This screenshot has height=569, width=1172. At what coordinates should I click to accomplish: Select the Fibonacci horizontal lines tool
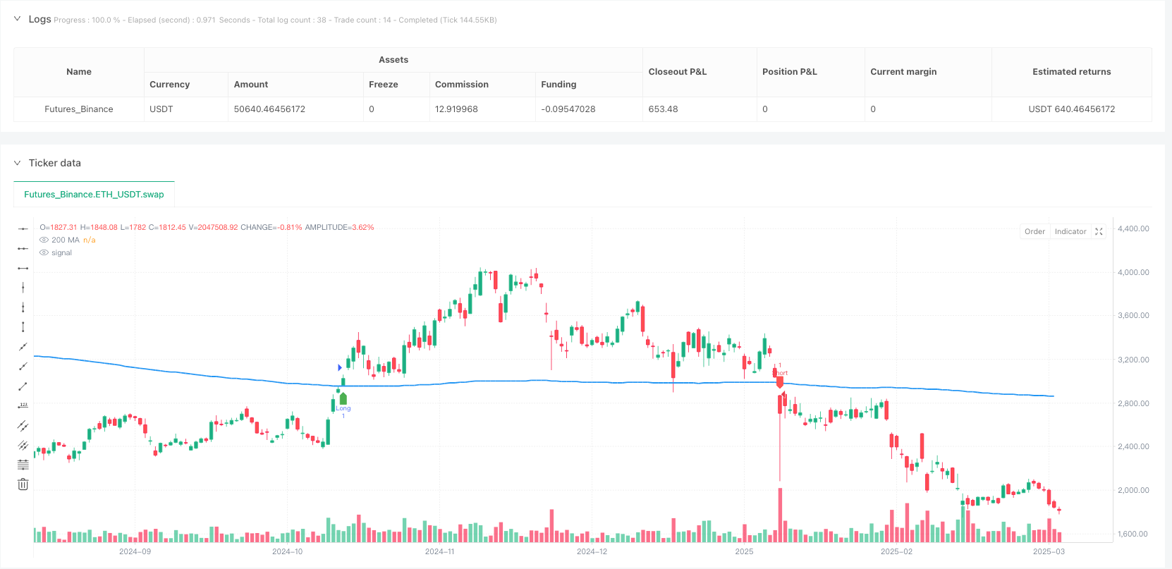coord(23,465)
